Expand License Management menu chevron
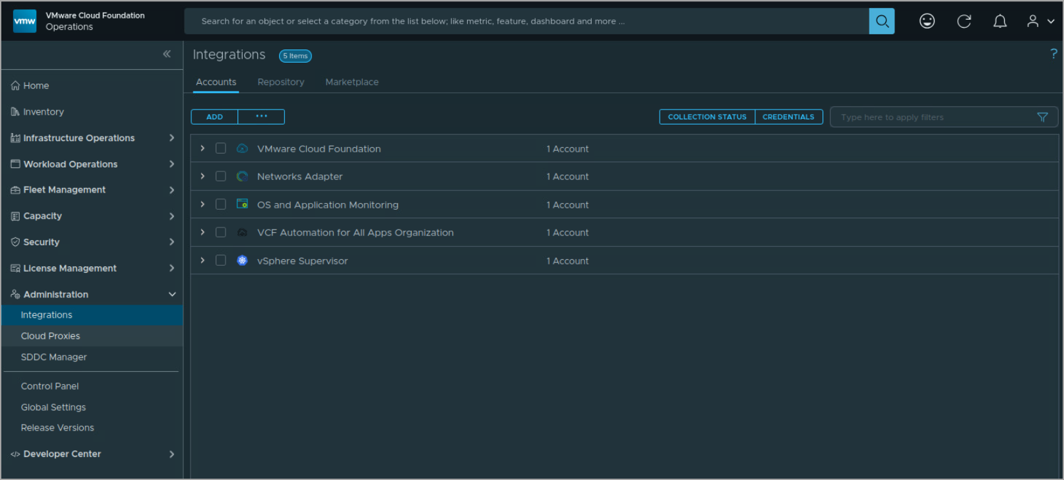 pyautogui.click(x=172, y=268)
